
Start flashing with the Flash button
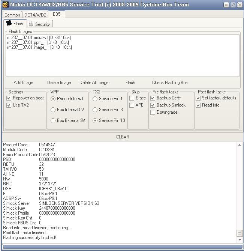(130, 83)
